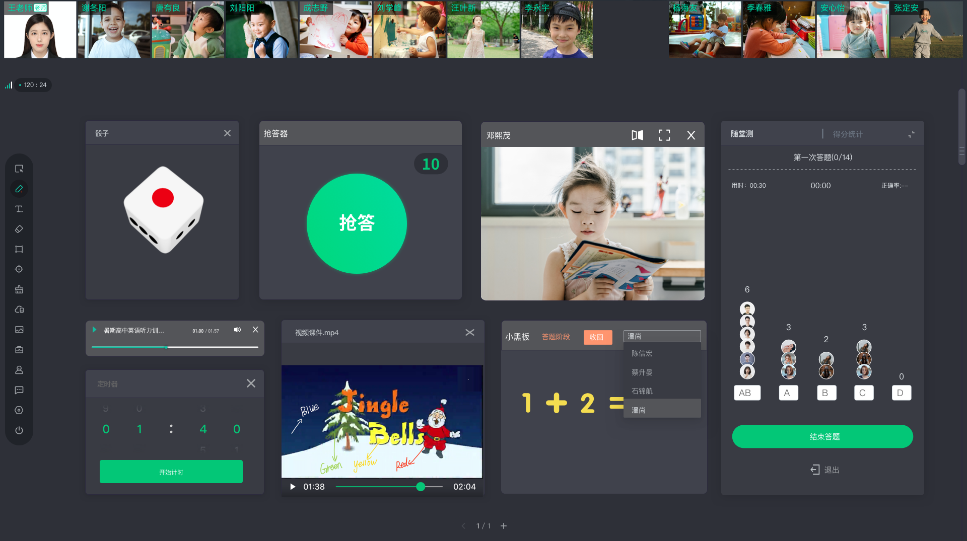Close the 骰子 dice panel
The image size is (967, 541).
[x=227, y=133]
